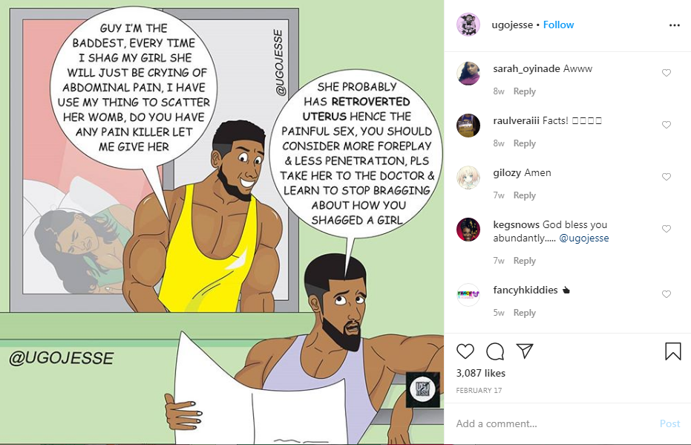Like kegsnows' comment heart icon

point(667,229)
